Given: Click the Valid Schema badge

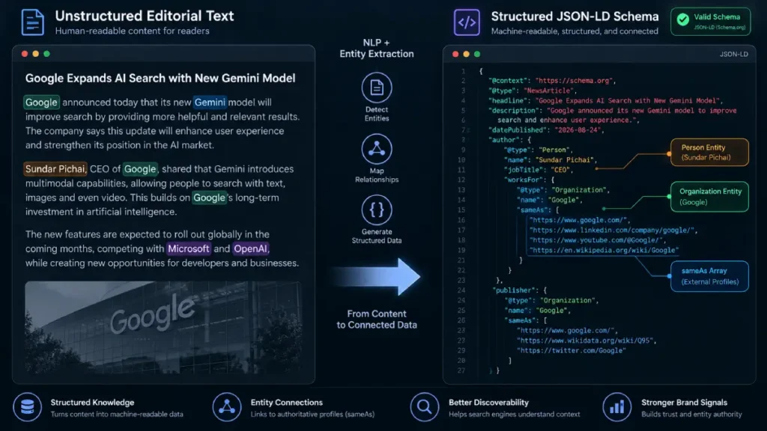Looking at the screenshot, I should click(x=710, y=22).
